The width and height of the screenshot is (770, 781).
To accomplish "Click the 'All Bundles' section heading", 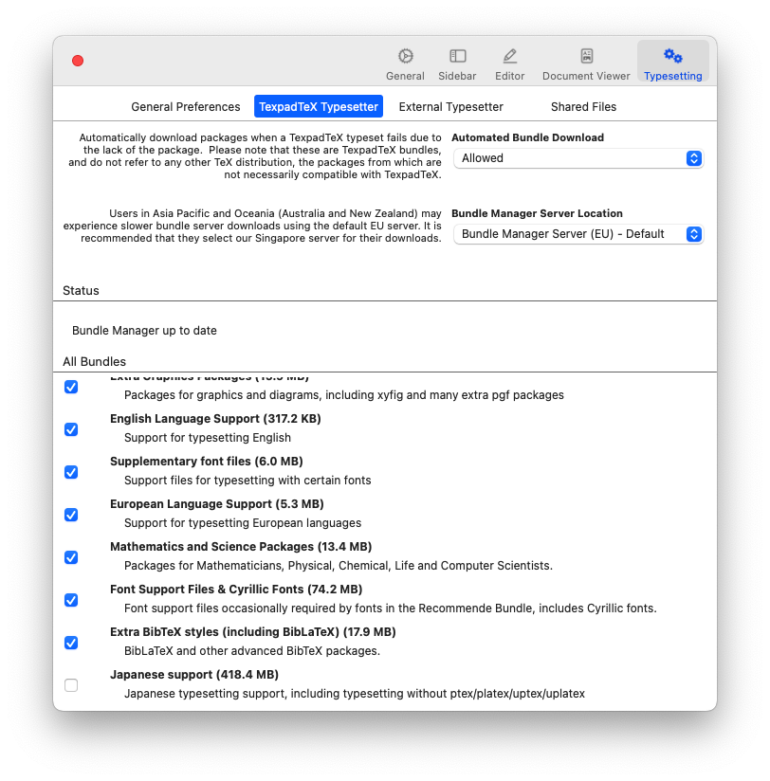I will (94, 362).
